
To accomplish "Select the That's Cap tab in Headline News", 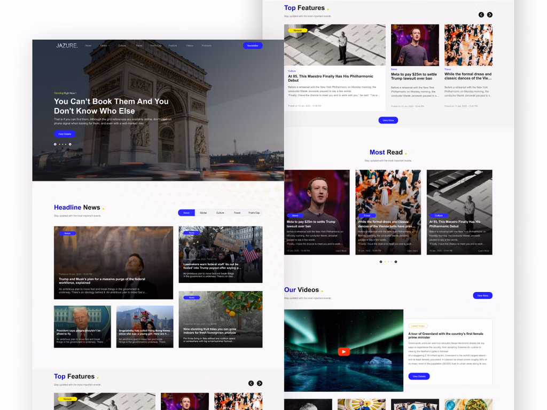I will point(254,212).
